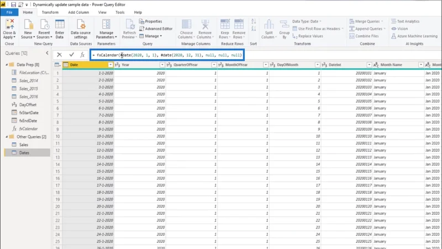Screen dimensions: 442x249
Task: Select fxCalendar function query
Action: 28,129
